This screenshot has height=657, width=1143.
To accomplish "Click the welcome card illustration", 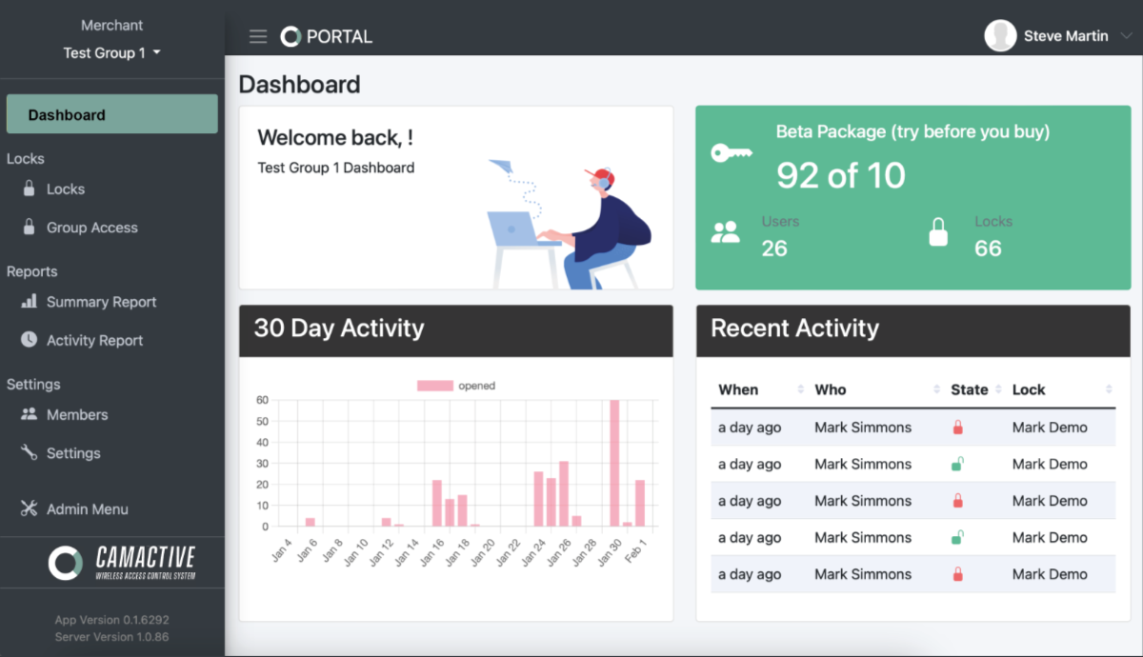I will click(x=570, y=225).
